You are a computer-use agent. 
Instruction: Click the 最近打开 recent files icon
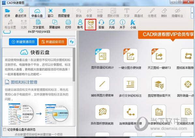21,13
